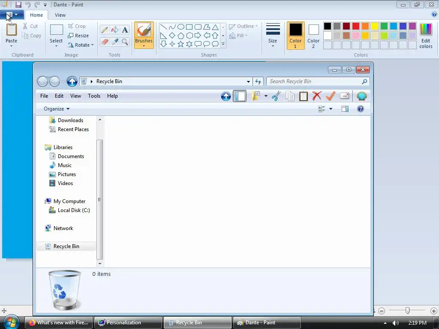Click the volume speaker tray icon
This screenshot has width=439, height=329.
tap(396, 323)
